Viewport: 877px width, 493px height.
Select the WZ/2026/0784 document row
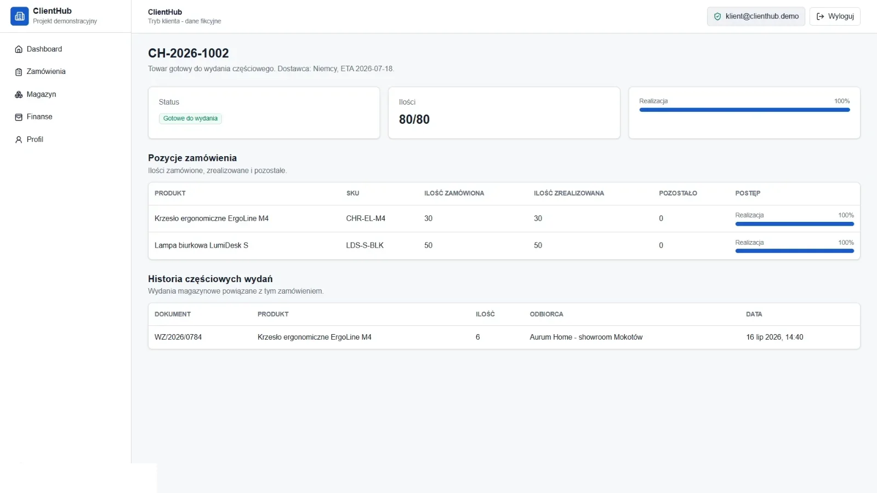pos(504,337)
